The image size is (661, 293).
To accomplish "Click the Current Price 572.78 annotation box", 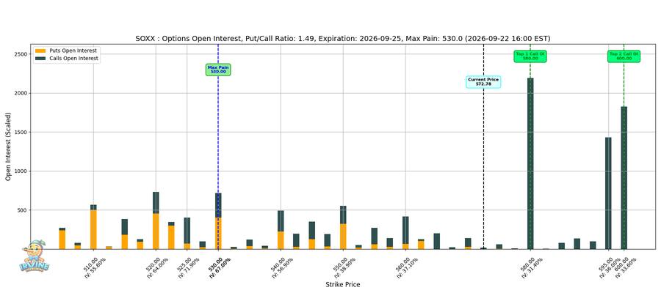I will click(x=483, y=82).
